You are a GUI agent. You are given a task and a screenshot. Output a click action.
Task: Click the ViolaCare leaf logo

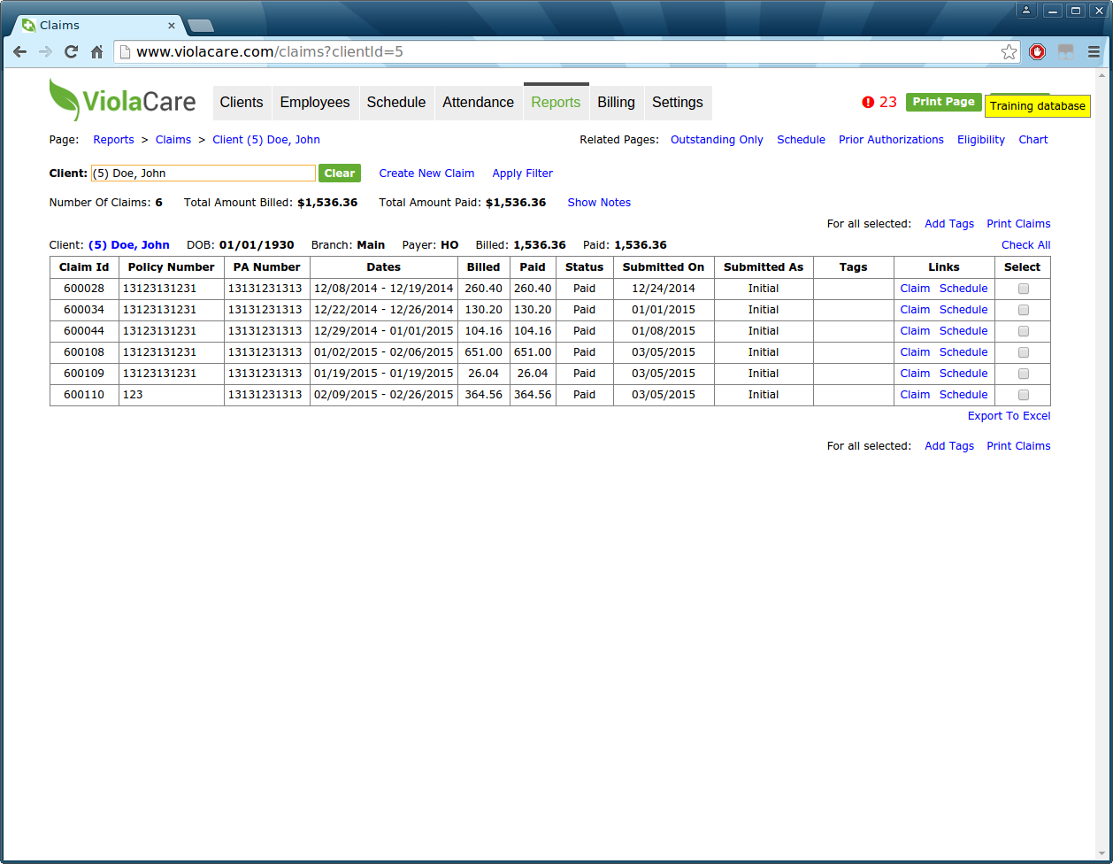pyautogui.click(x=64, y=99)
